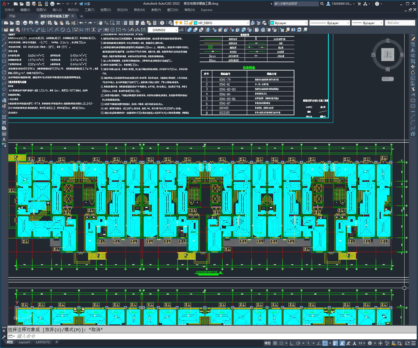Close the 某住宅楼采暖施工图 drawing tab
The image size is (418, 348).
73,16
